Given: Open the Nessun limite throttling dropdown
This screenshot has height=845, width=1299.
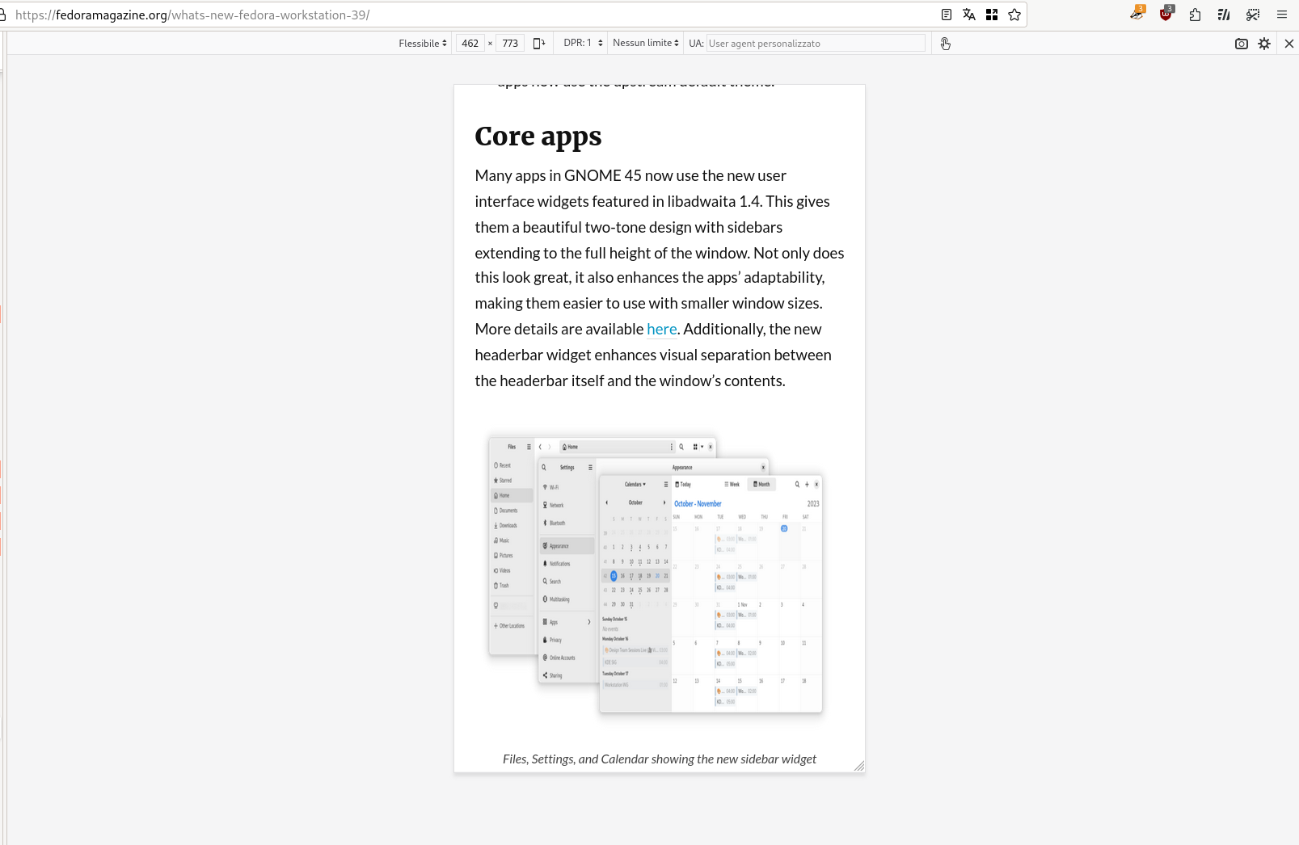Looking at the screenshot, I should (645, 43).
